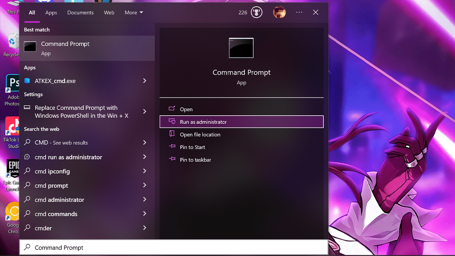
Task: Click the Command Prompt search input field
Action: tap(174, 248)
